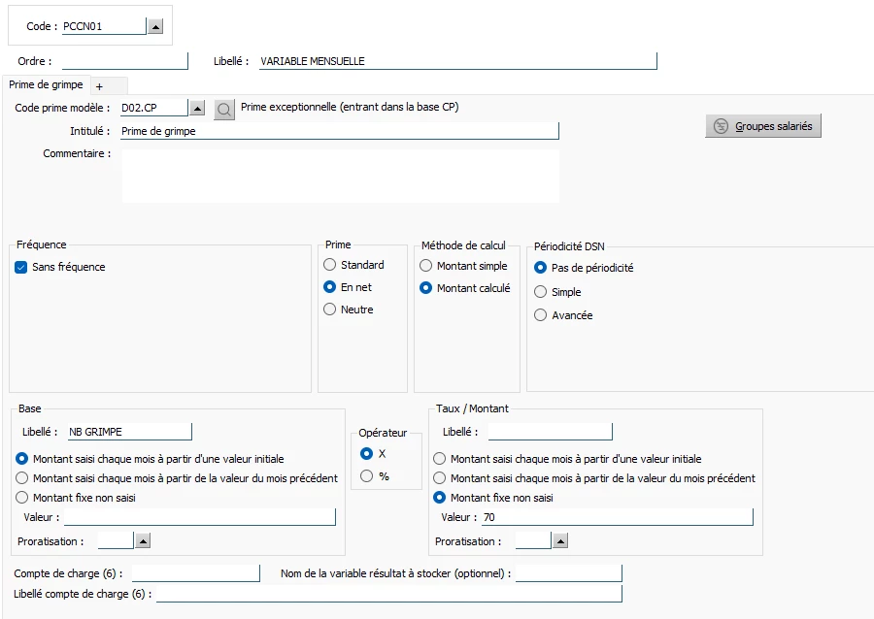Click the magnifier search icon beside Code prime modèle
Screen dimensions: 874x619
tap(224, 109)
